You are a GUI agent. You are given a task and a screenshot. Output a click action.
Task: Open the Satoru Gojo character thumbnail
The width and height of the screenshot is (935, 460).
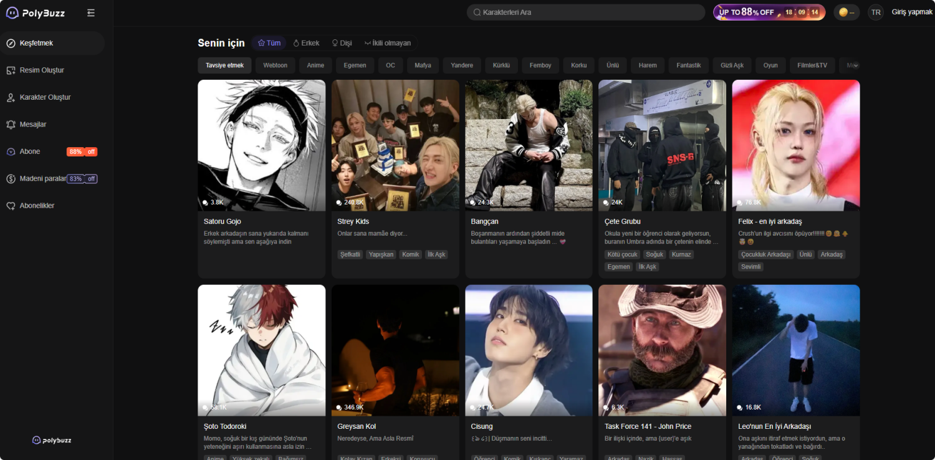click(x=262, y=145)
